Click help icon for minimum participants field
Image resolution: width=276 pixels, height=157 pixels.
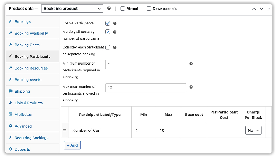tap(191, 64)
